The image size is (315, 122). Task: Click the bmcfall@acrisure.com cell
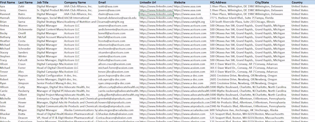(119, 37)
